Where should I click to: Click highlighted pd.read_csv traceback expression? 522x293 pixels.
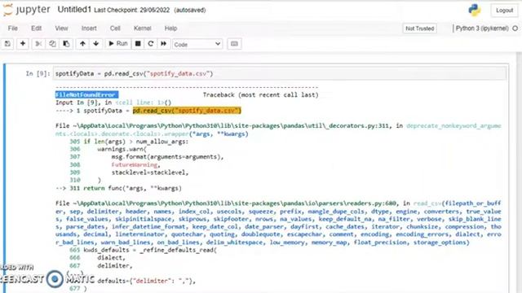pyautogui.click(x=187, y=111)
